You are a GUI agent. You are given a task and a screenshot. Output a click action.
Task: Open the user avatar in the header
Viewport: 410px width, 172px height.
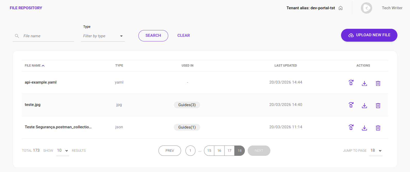366,8
